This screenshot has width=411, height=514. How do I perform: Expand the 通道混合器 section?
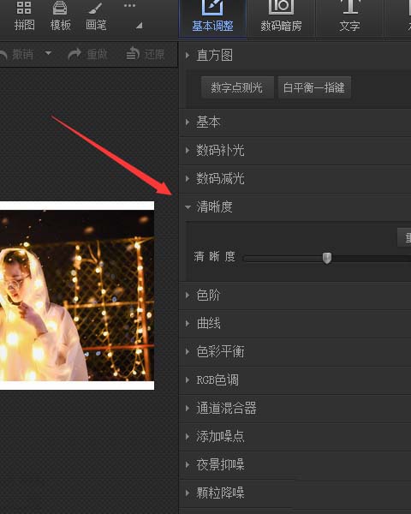click(x=295, y=408)
